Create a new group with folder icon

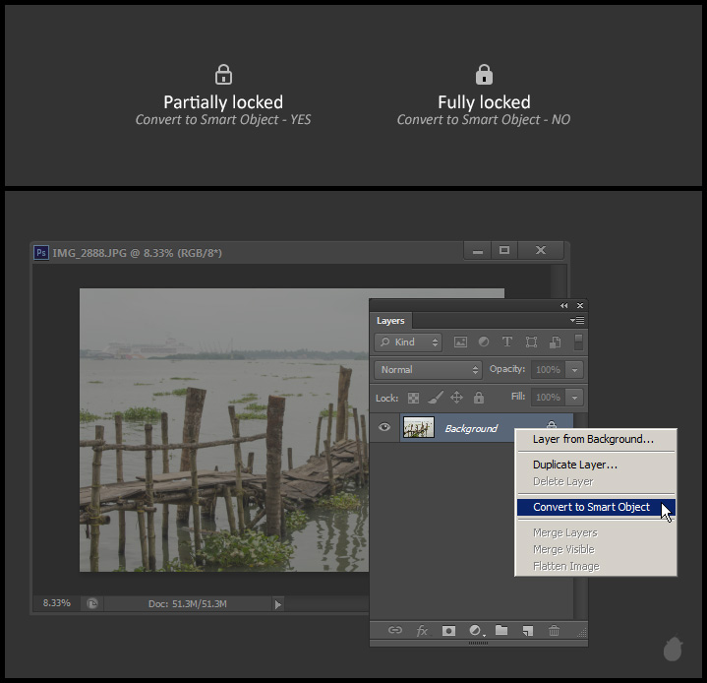[x=501, y=631]
